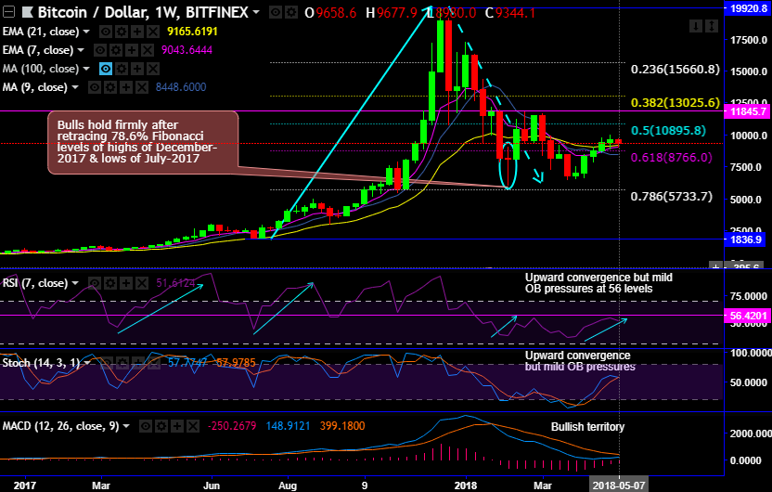The height and width of the screenshot is (492, 772).
Task: Click the 19920.8 price label
Action: click(x=748, y=8)
